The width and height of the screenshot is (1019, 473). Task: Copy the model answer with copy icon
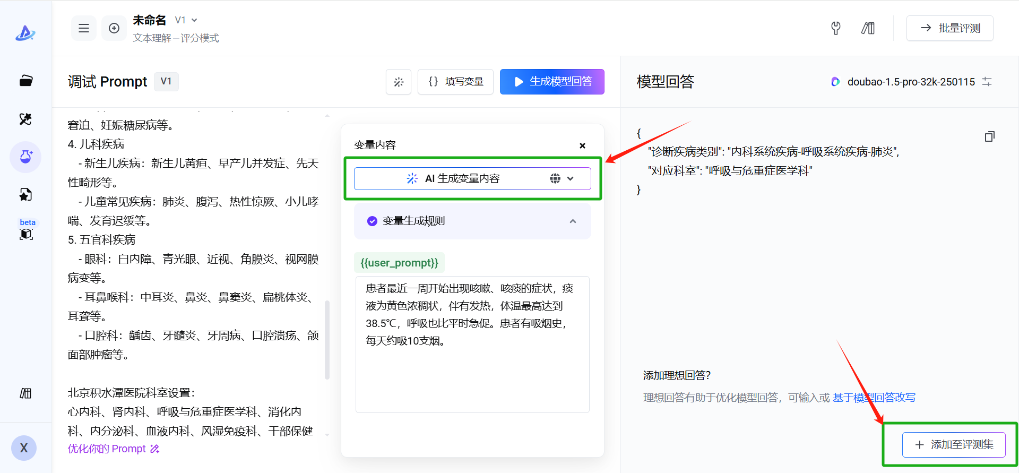click(989, 137)
